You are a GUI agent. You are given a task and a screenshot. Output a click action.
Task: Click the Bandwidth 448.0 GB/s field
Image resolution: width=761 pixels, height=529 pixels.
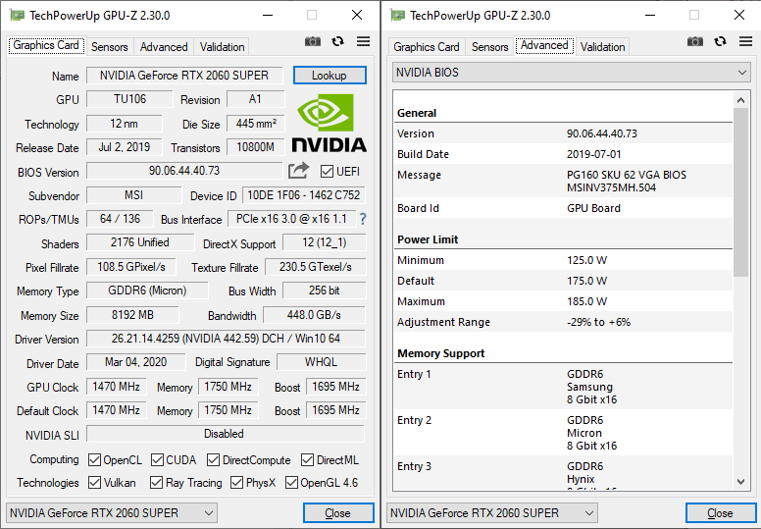314,315
